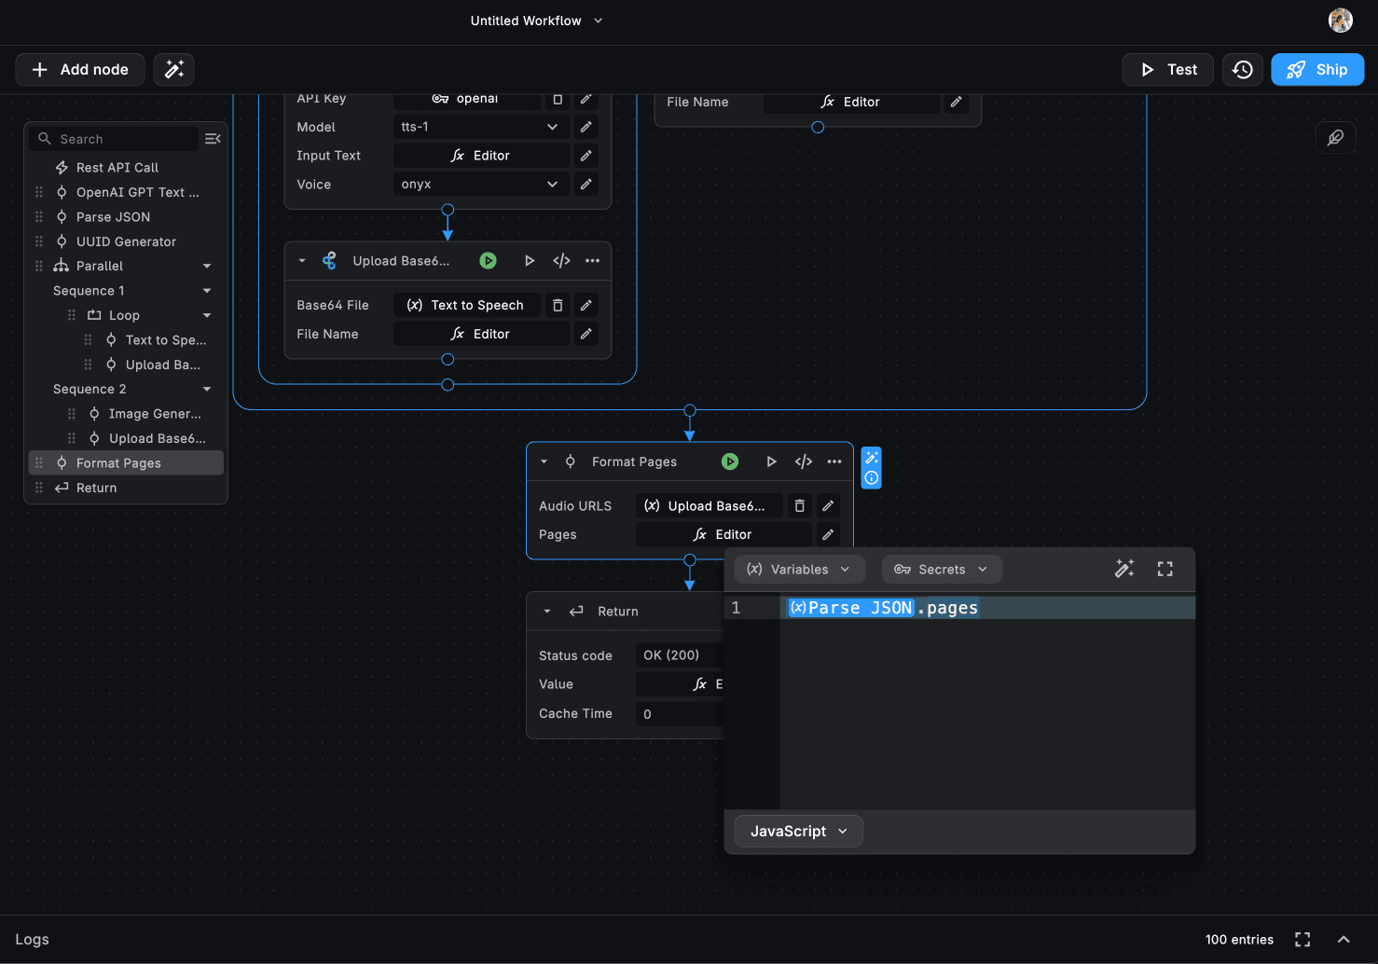Open the JavaScript language dropdown
The height and width of the screenshot is (964, 1378).
click(x=798, y=832)
